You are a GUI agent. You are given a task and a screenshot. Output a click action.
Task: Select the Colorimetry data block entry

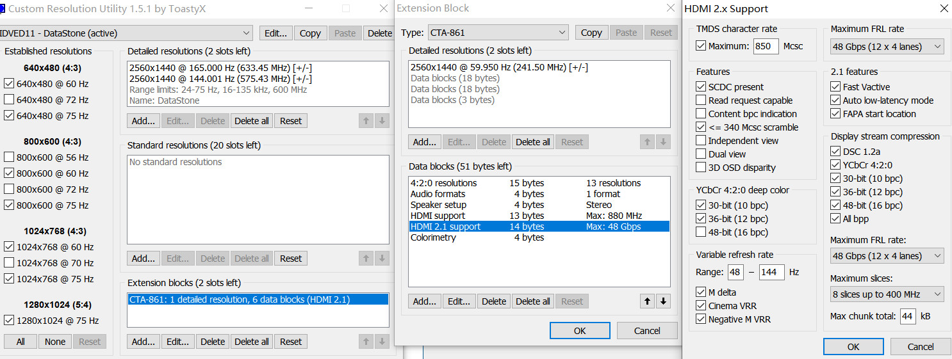[x=434, y=237]
